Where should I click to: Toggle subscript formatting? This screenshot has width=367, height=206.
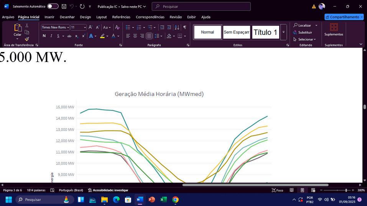click(77, 36)
